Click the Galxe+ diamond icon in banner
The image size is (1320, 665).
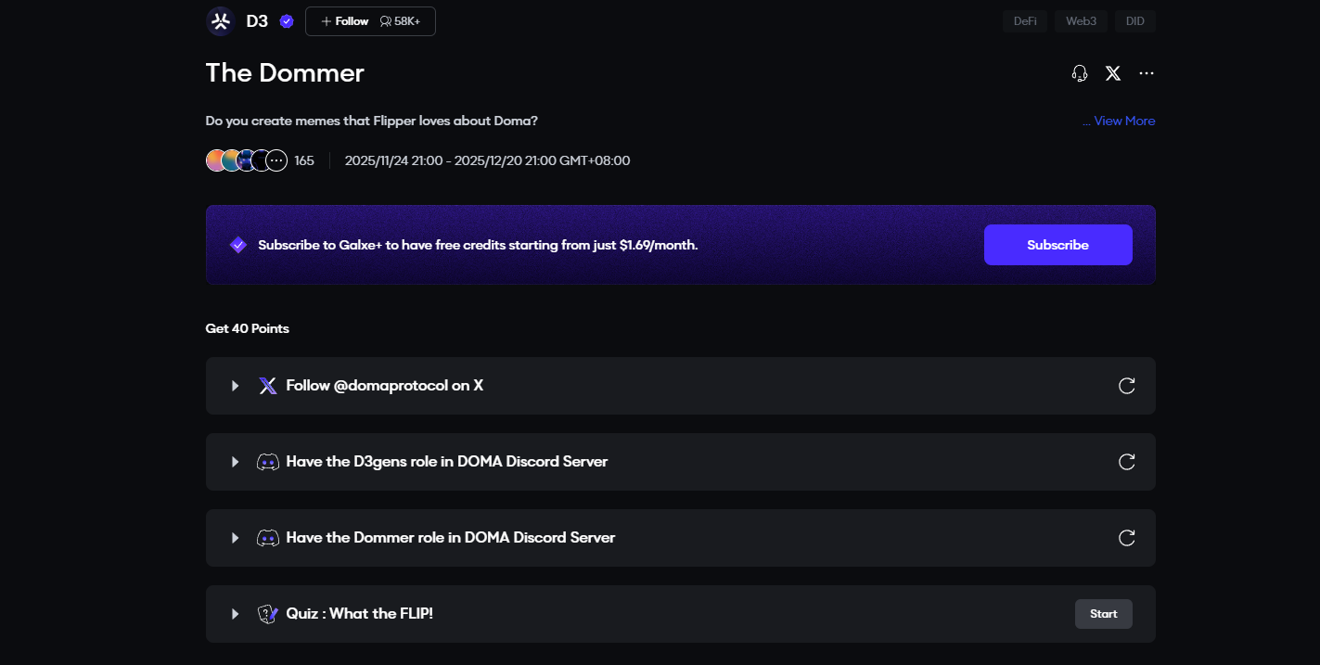[238, 245]
